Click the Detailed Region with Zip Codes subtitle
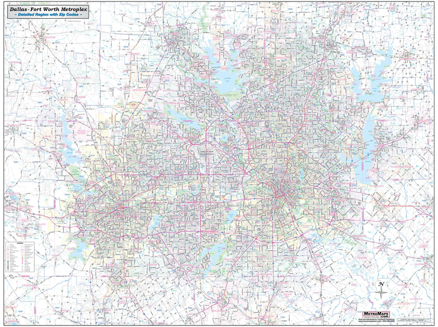This screenshot has height=327, width=438. click(x=49, y=14)
